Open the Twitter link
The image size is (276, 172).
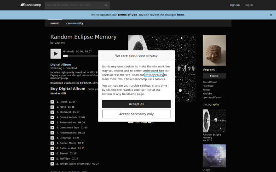pos(207,90)
